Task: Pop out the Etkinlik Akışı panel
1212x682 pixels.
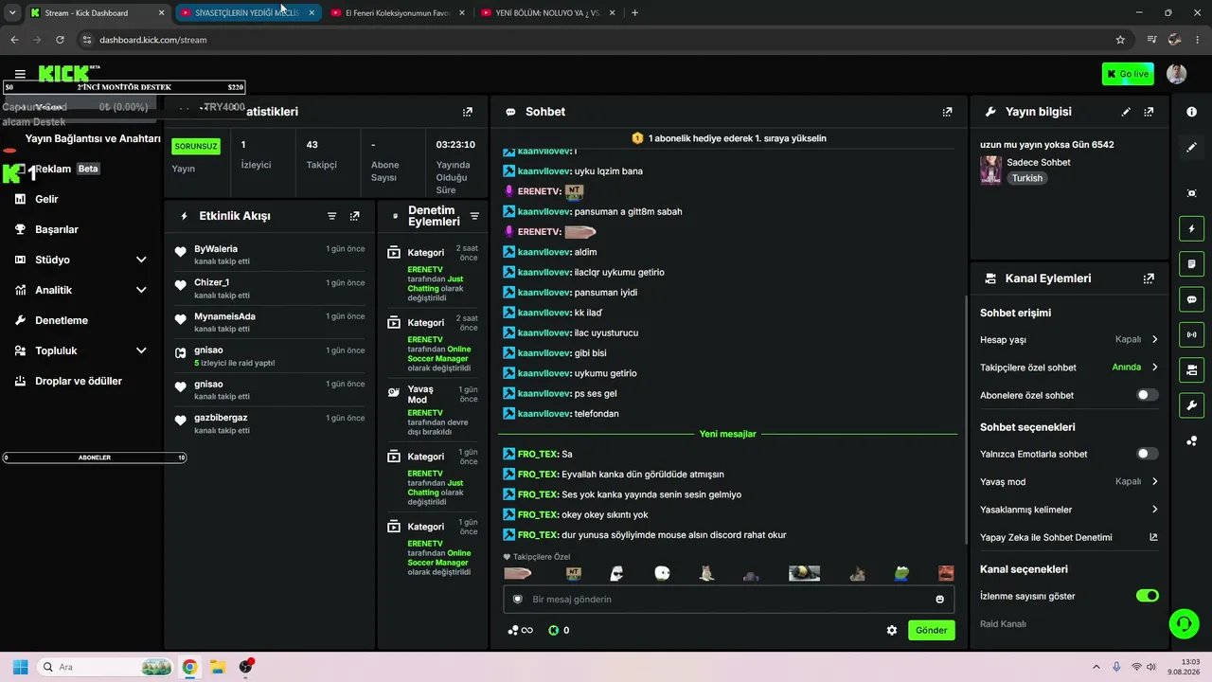Action: (354, 216)
